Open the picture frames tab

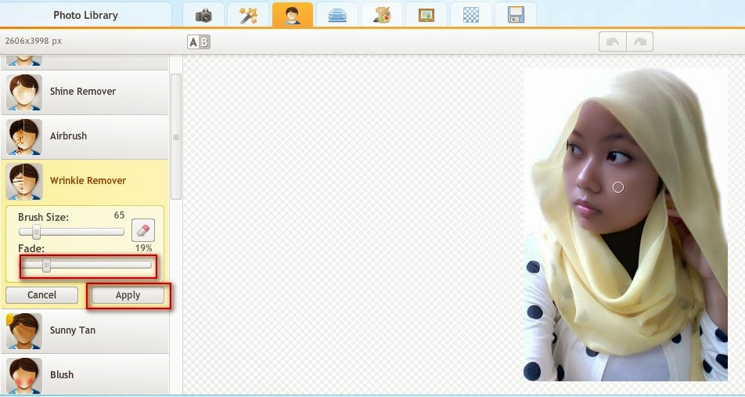[426, 15]
